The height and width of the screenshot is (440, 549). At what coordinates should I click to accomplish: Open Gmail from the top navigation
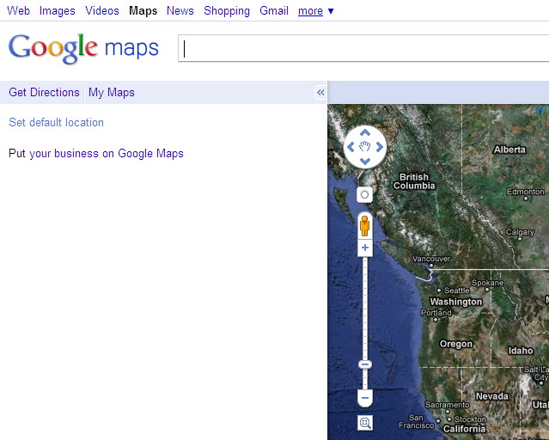click(274, 11)
